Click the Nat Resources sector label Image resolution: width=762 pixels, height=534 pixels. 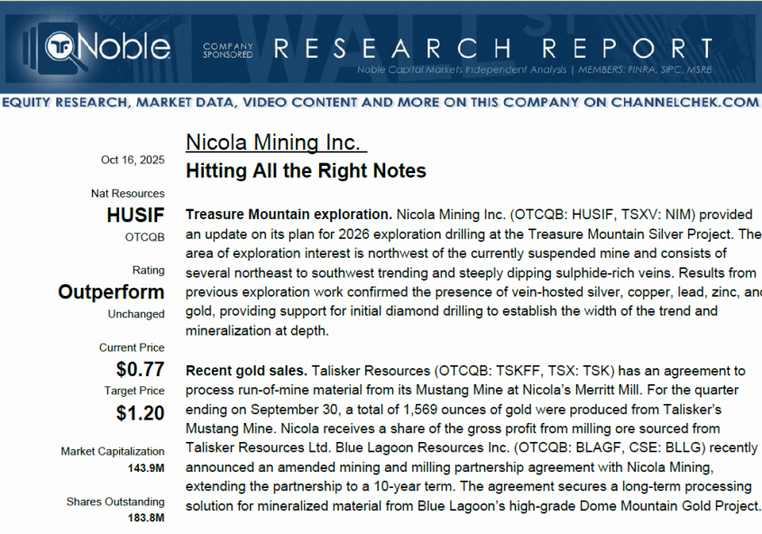128,193
